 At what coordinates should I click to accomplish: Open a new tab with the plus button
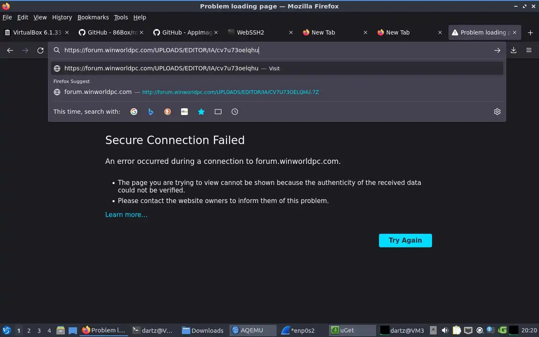pos(530,32)
